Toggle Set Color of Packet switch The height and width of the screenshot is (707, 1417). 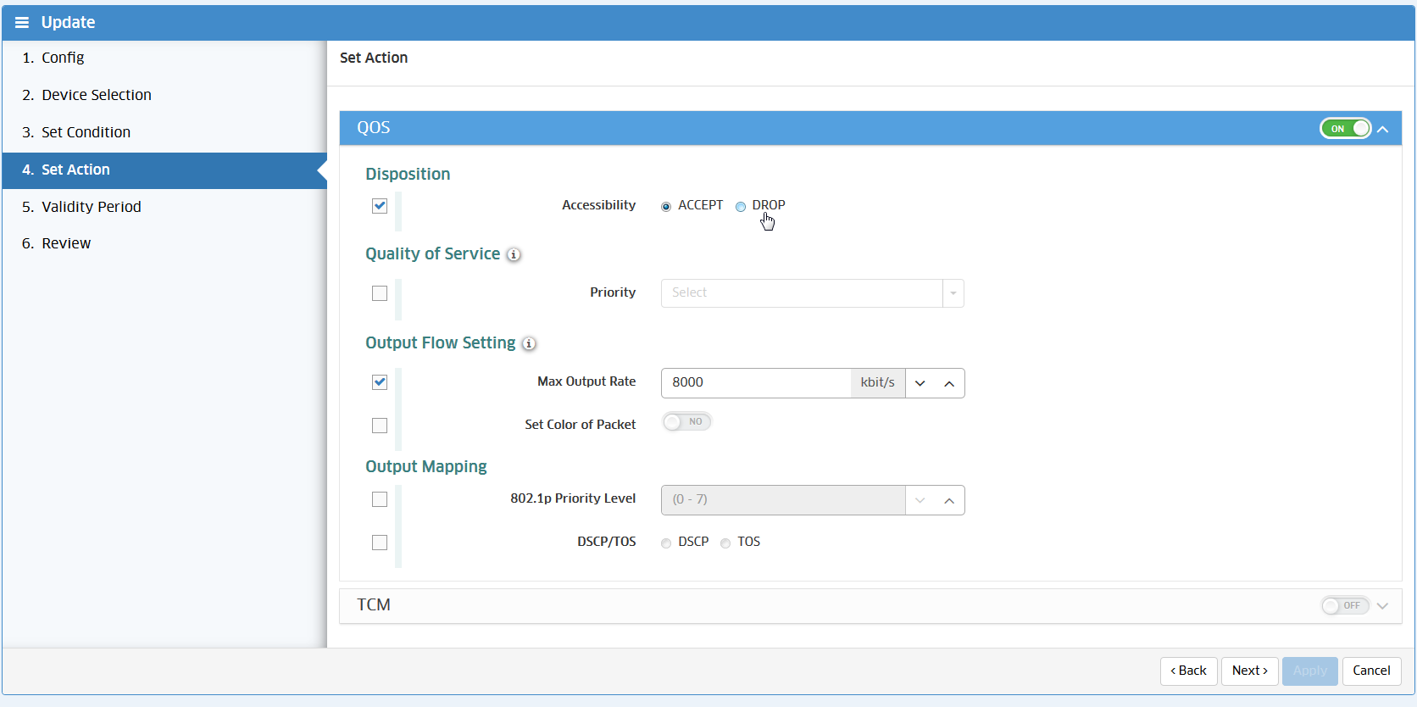686,422
